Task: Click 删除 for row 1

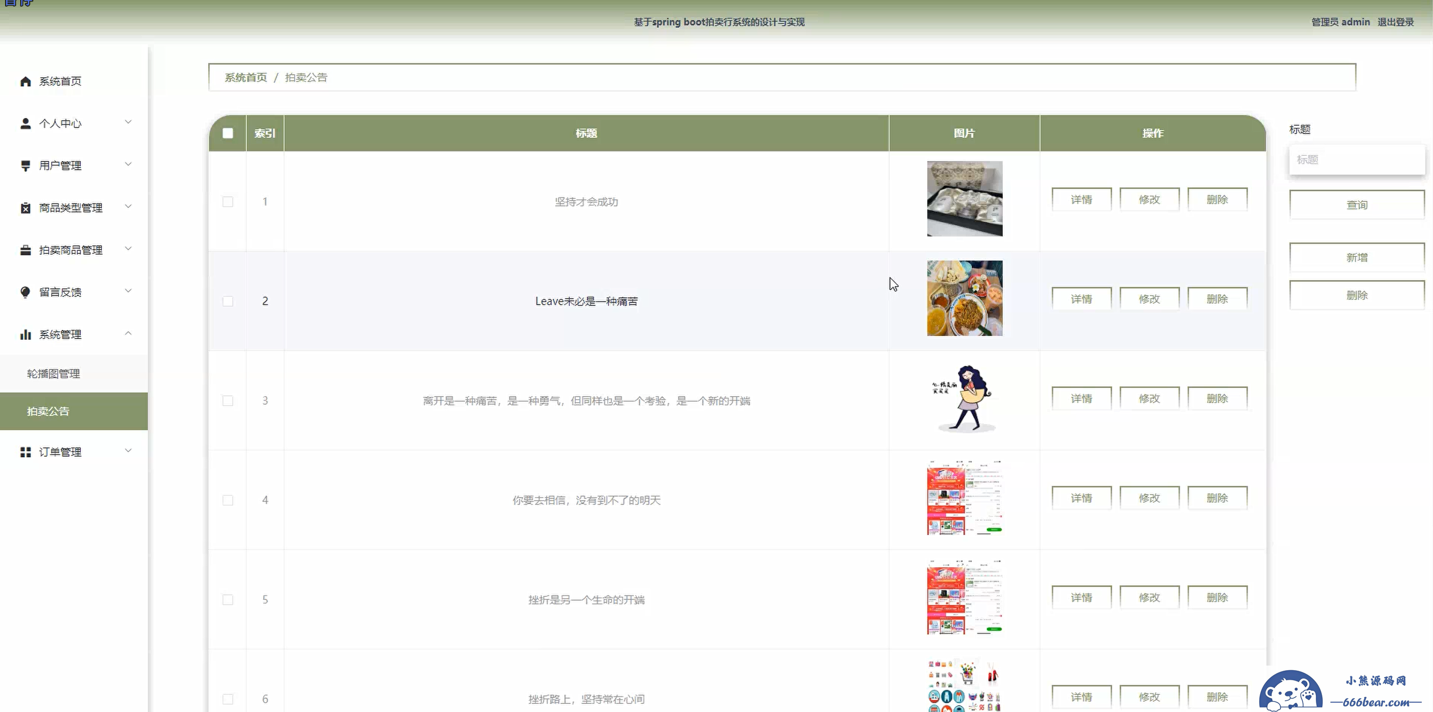Action: (1217, 199)
